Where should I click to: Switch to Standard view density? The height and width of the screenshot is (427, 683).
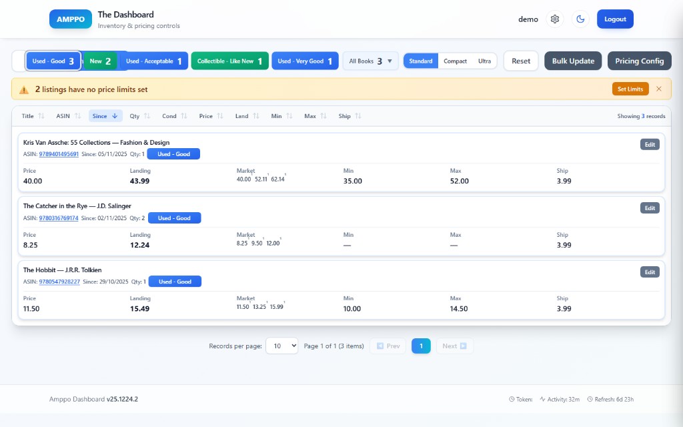click(421, 61)
